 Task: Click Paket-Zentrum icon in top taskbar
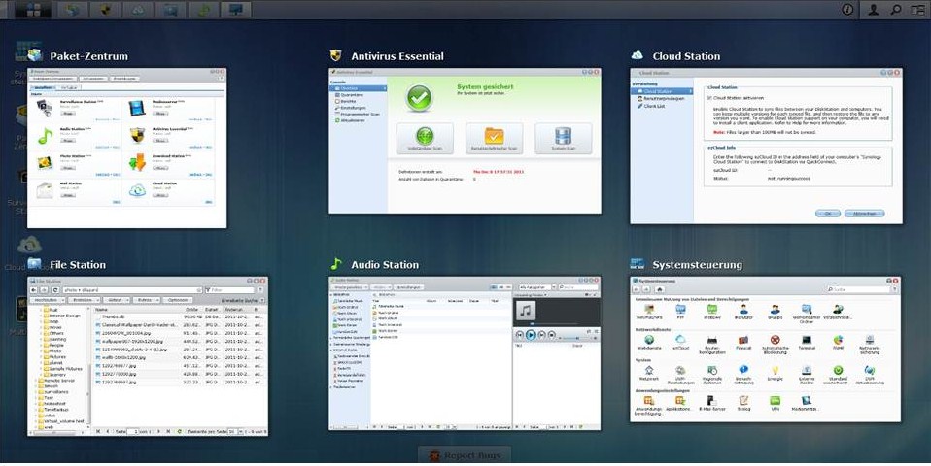tap(73, 10)
